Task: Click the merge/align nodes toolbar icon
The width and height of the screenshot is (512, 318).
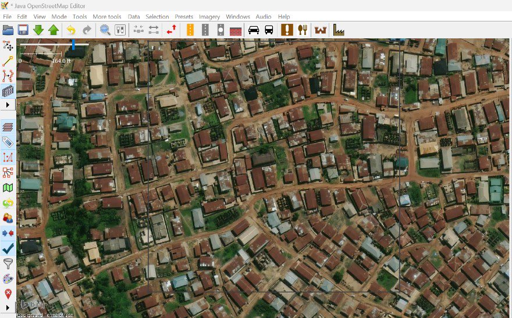Action: coord(138,30)
